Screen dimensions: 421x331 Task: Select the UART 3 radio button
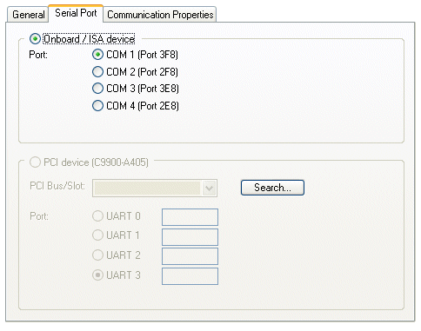pos(97,275)
